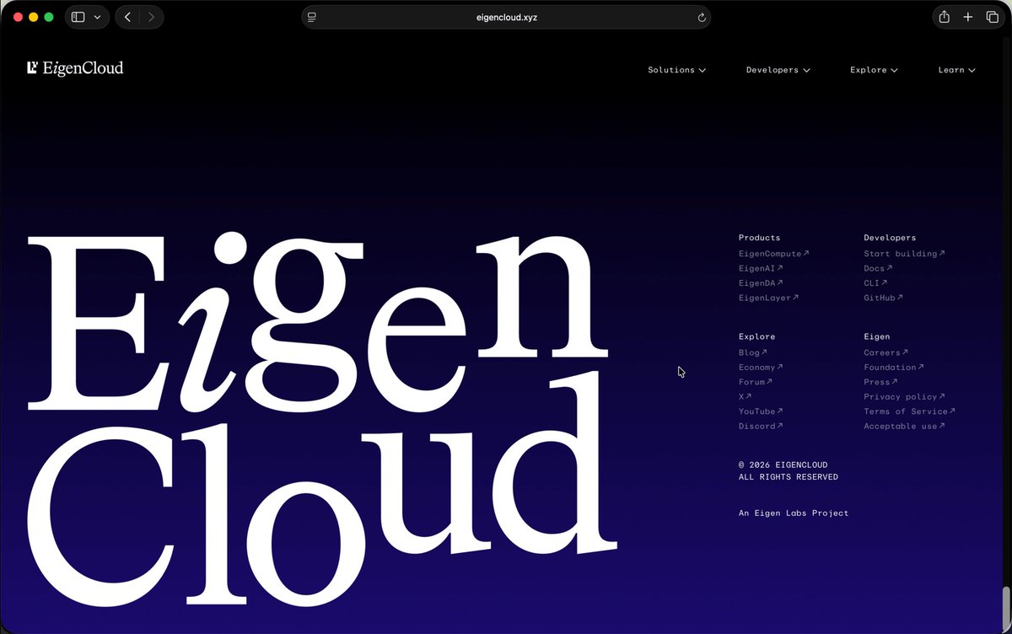Expand sidebar options dropdown arrow
This screenshot has height=634, width=1012.
pos(97,17)
